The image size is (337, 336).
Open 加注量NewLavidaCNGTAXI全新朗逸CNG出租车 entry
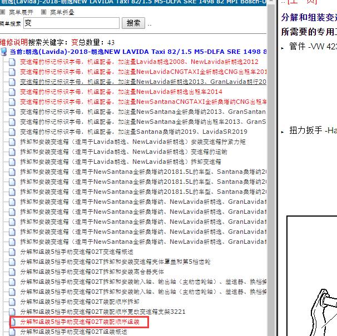click(x=143, y=72)
